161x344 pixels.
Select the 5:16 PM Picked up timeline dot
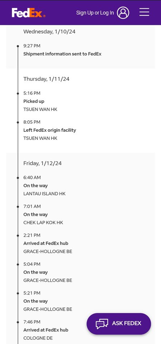click(18, 93)
